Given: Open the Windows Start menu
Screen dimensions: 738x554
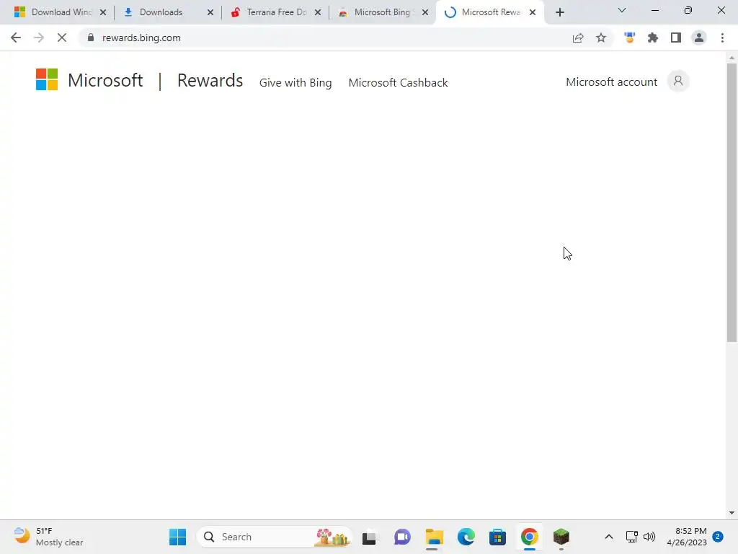Looking at the screenshot, I should [177, 537].
